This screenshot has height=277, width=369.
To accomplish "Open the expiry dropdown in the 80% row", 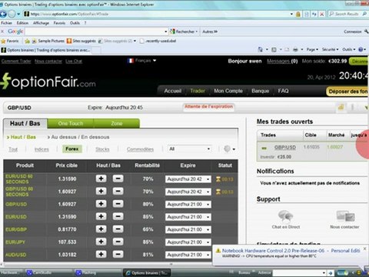I will coord(188,204).
